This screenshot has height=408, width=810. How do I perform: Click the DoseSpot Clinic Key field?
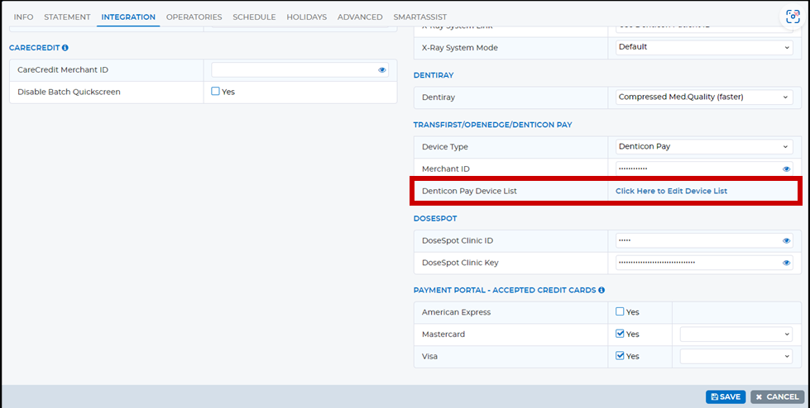[x=704, y=263]
